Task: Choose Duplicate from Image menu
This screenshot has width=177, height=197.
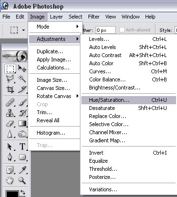Action: point(55,51)
